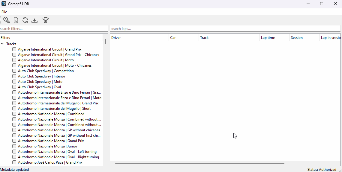Click into the search laps field

225,29
